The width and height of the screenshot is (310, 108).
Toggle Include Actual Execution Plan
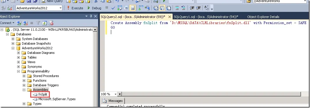(141, 8)
